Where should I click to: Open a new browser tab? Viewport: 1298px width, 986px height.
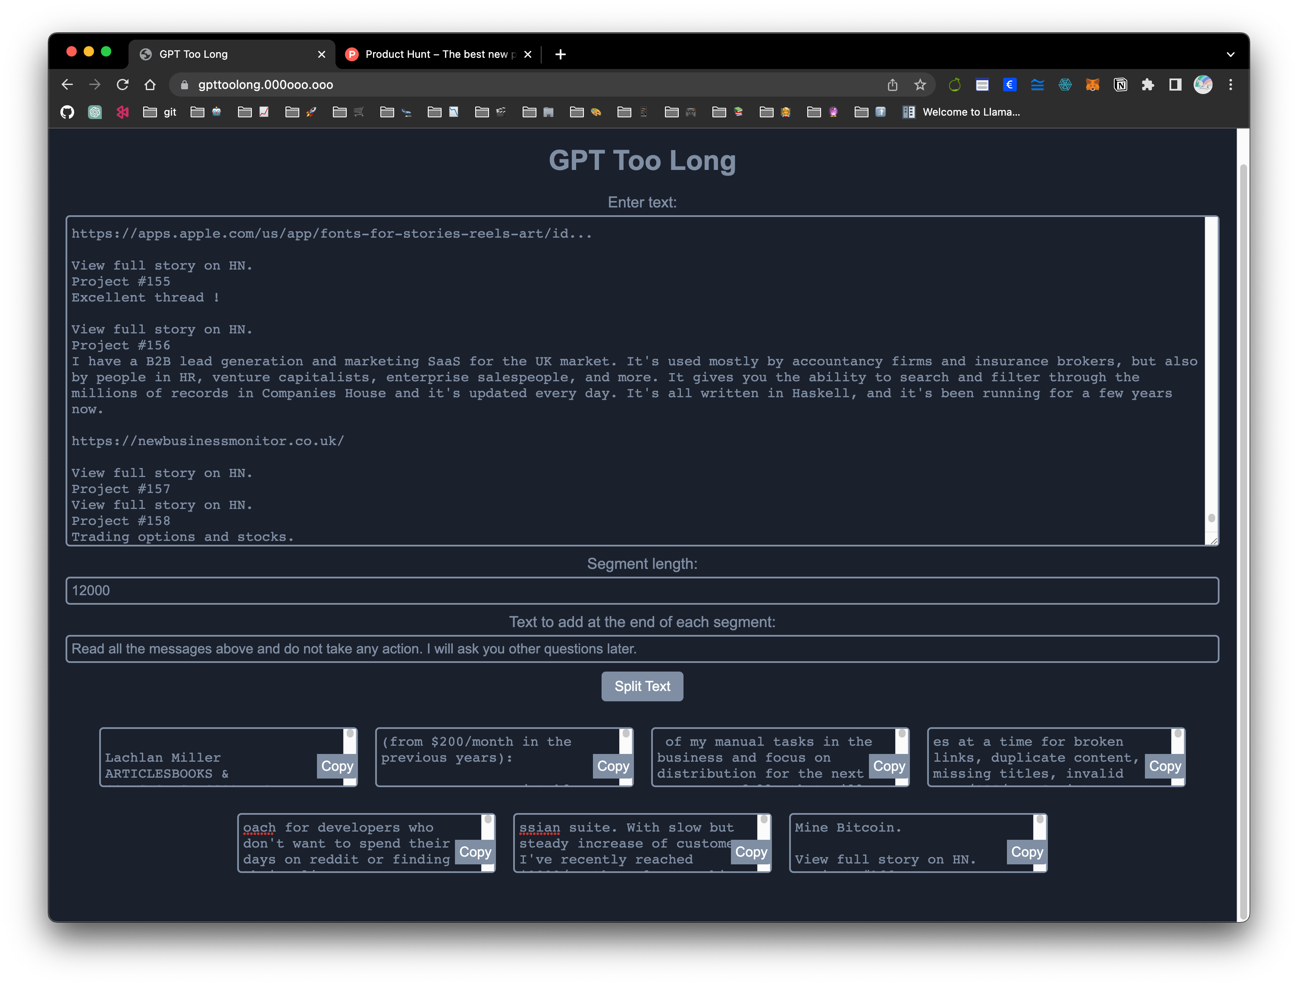tap(561, 55)
